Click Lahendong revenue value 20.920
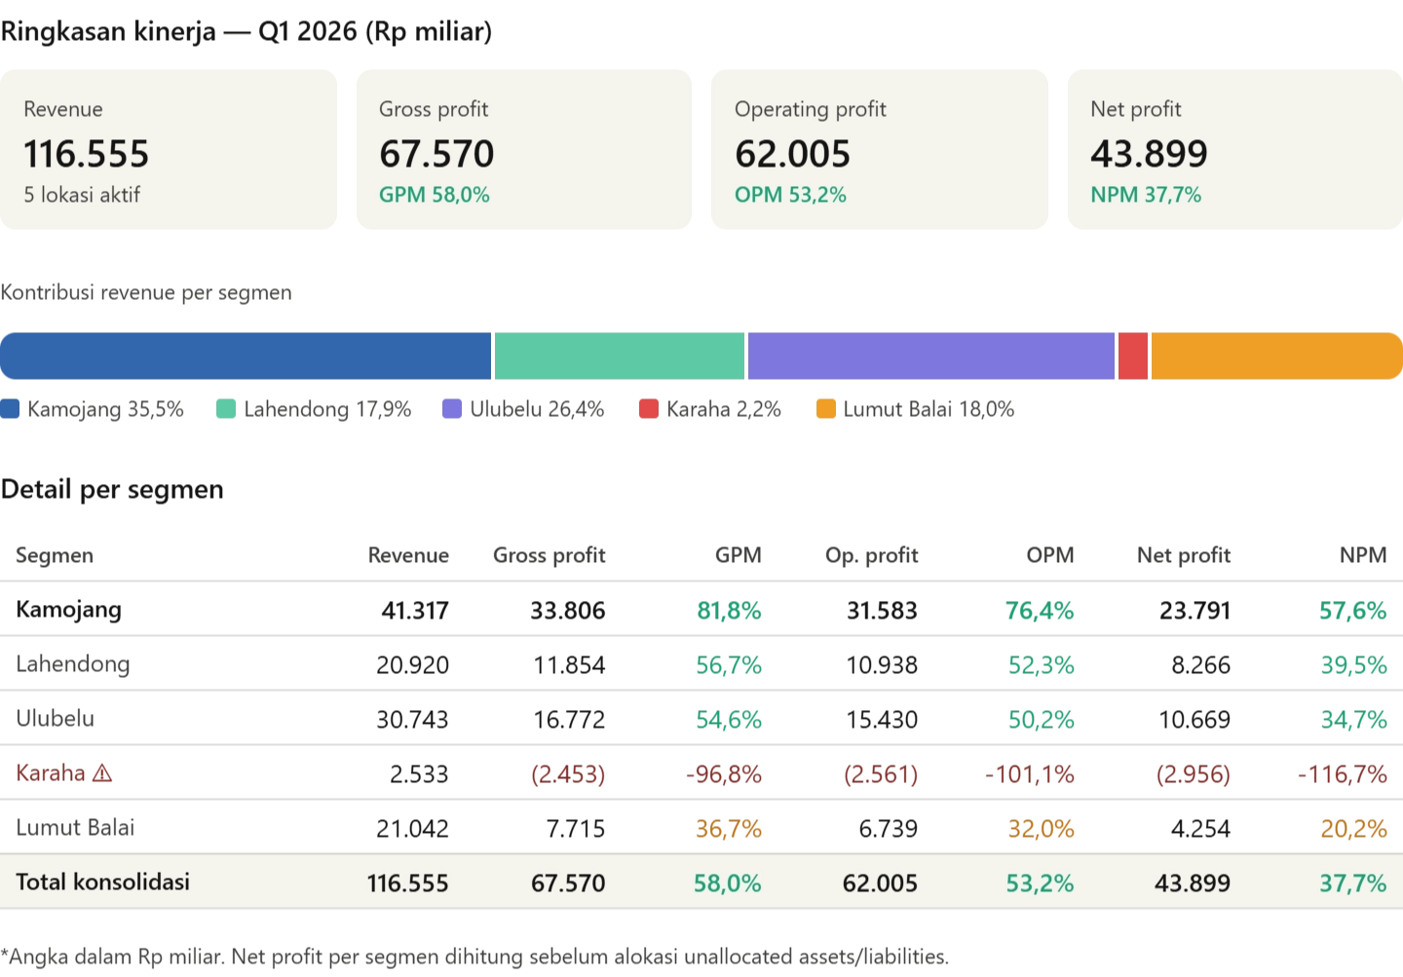 click(413, 665)
